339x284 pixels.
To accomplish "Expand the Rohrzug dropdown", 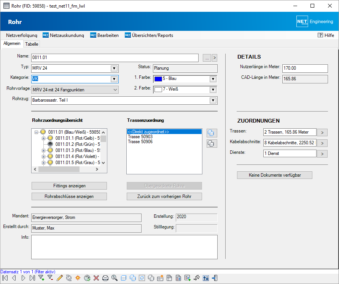I will [x=213, y=101].
